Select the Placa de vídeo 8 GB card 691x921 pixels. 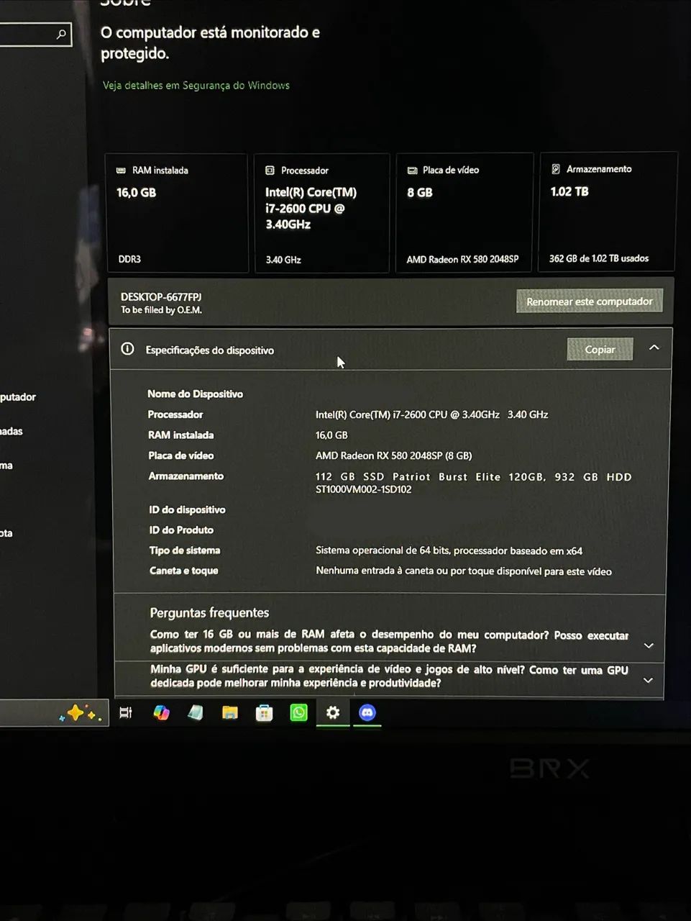(465, 213)
